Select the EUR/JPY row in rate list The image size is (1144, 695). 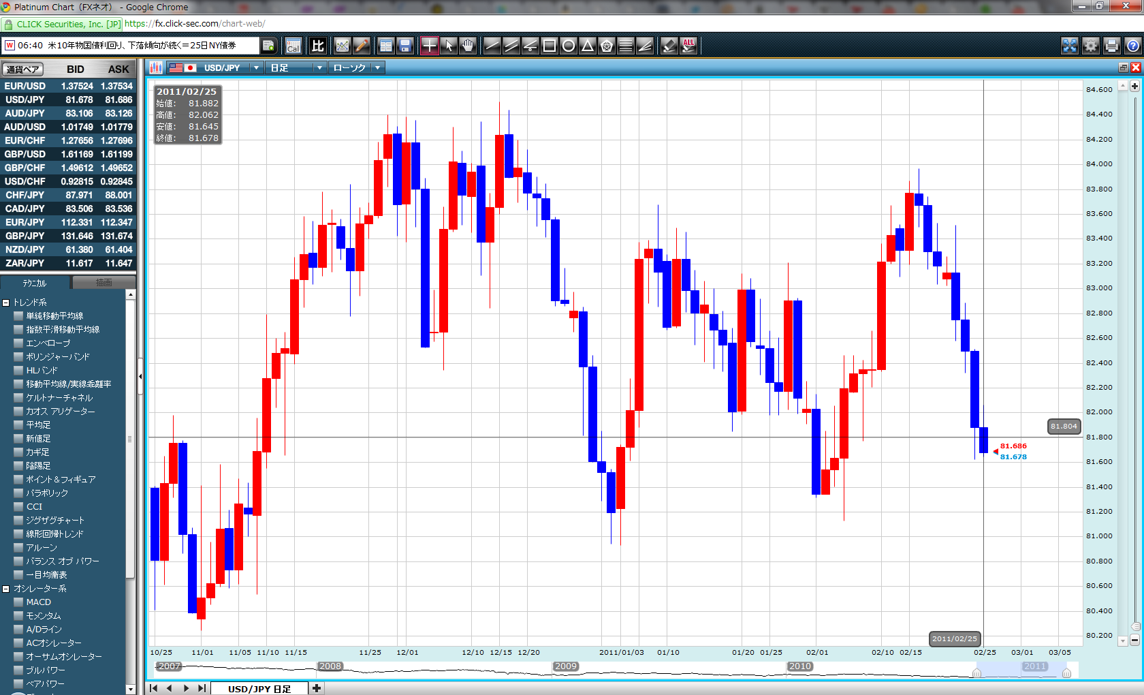click(68, 222)
